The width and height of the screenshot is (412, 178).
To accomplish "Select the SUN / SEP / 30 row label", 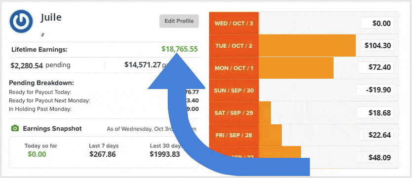I will 234,90.
